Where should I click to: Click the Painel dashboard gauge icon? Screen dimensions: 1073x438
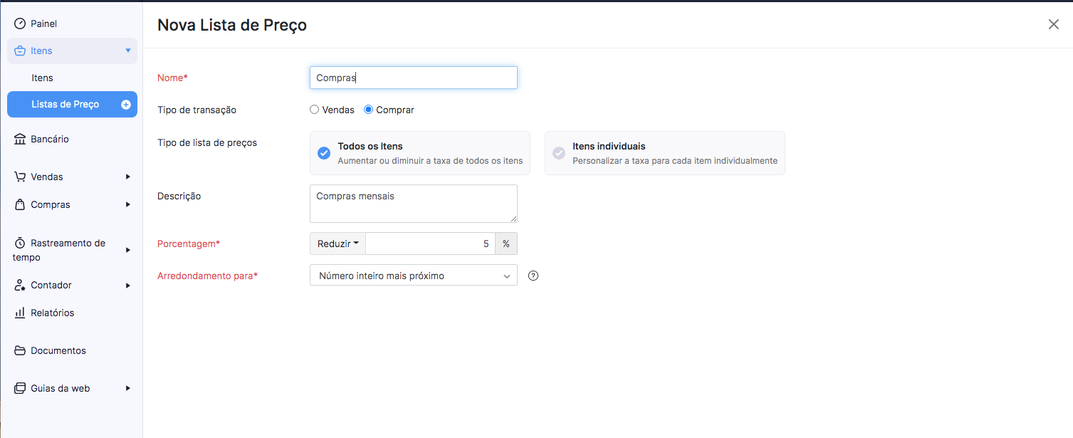click(x=20, y=24)
